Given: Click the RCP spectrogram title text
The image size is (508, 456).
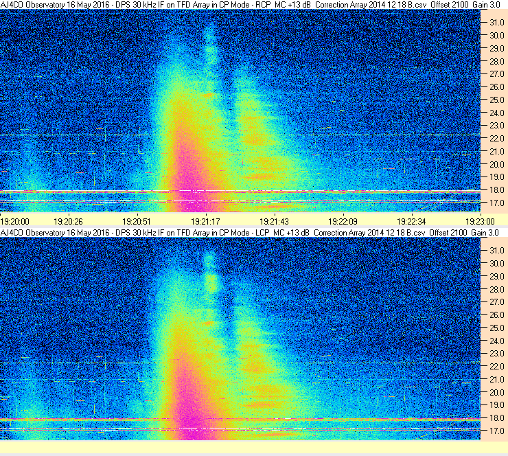Looking at the screenshot, I should click(251, 5).
